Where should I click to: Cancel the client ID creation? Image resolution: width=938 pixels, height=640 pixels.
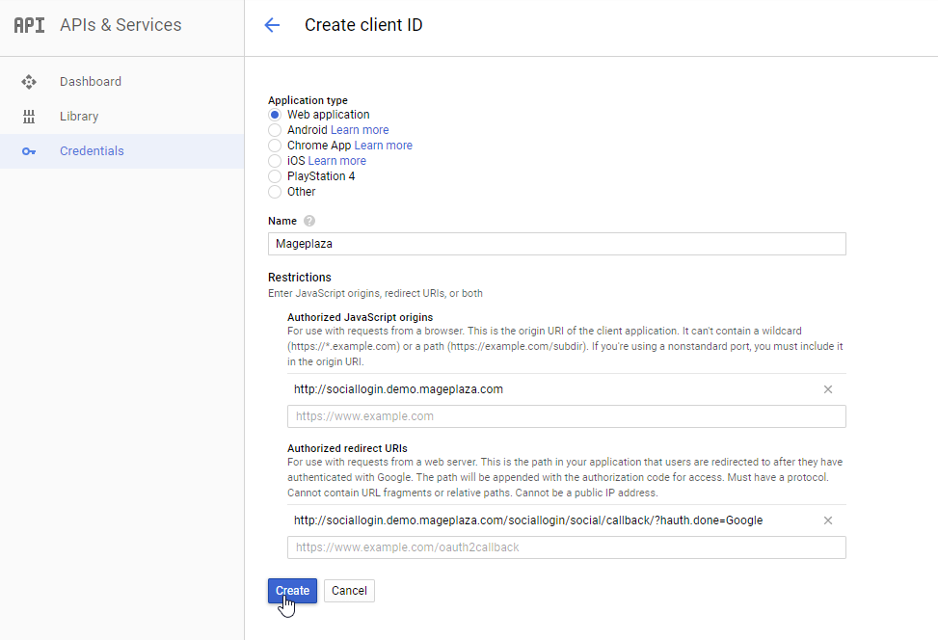(x=349, y=591)
